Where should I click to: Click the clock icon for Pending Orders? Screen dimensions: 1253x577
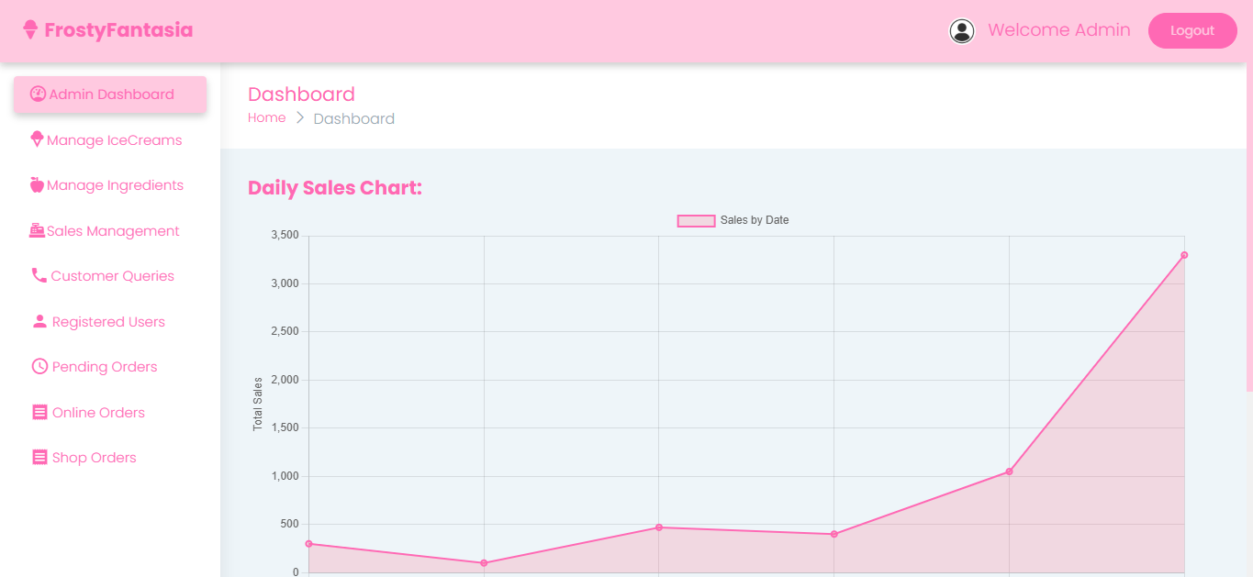(39, 366)
